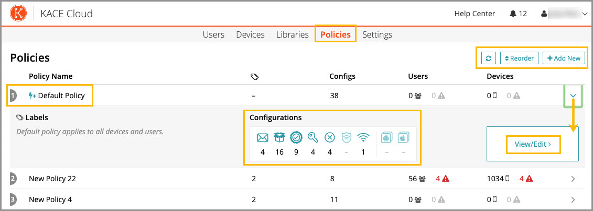The image size is (593, 211).
Task: Open the Help Center link
Action: pyautogui.click(x=475, y=14)
